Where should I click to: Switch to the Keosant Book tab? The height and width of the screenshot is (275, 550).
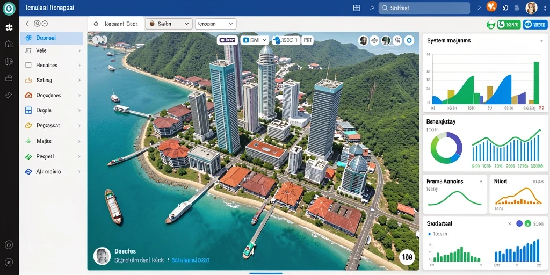(x=116, y=24)
